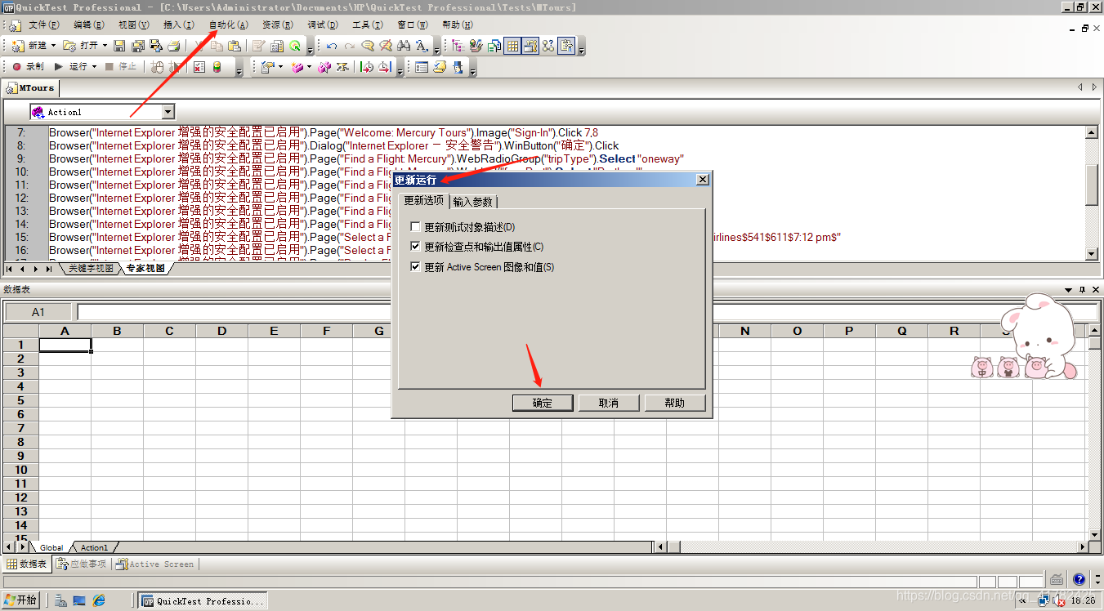Select the Global sheet tab
The height and width of the screenshot is (611, 1104).
coord(51,547)
